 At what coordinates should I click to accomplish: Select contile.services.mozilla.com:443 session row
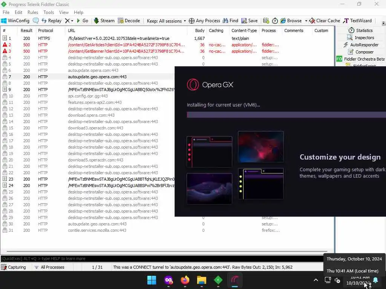pyautogui.click(x=97, y=230)
